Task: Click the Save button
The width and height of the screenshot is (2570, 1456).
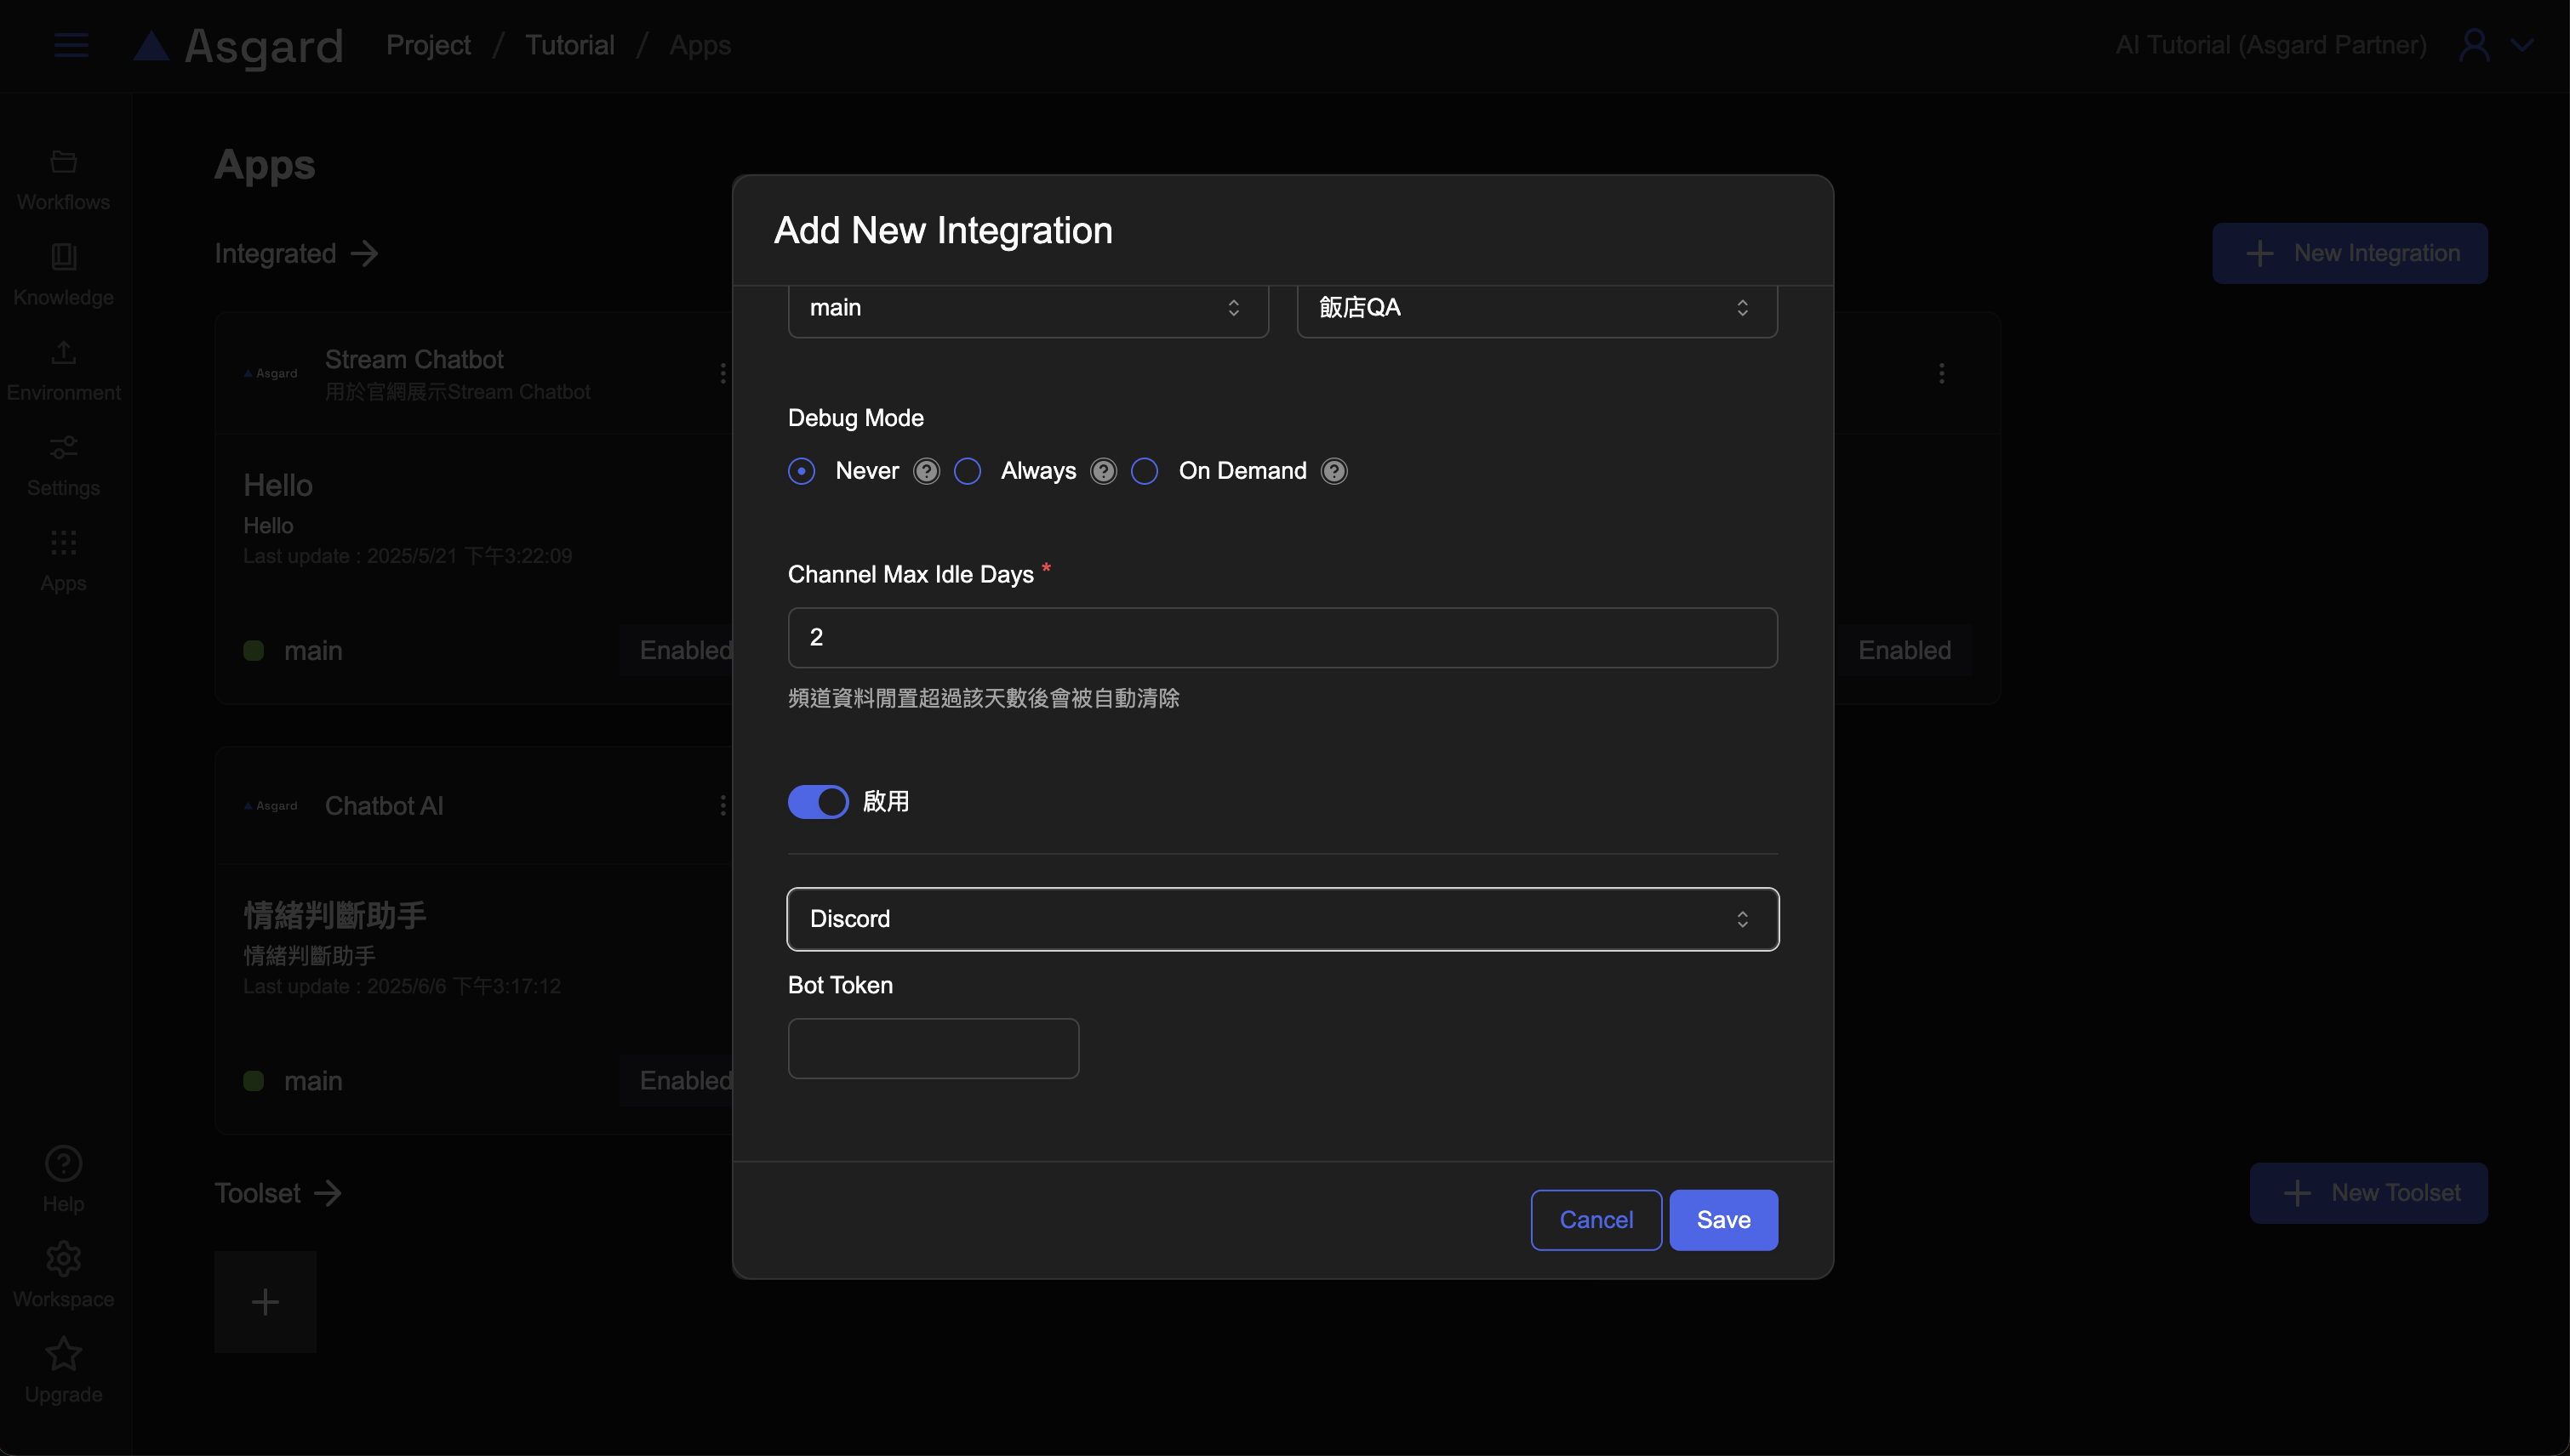Action: click(1722, 1220)
